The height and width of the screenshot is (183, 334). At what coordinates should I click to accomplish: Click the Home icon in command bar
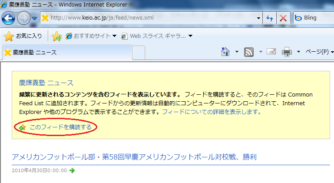(x=225, y=52)
